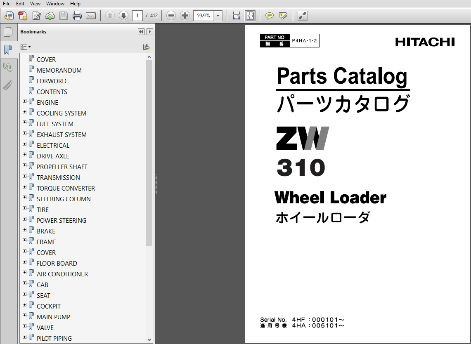Open the Bookmarks panel icon

click(8, 50)
